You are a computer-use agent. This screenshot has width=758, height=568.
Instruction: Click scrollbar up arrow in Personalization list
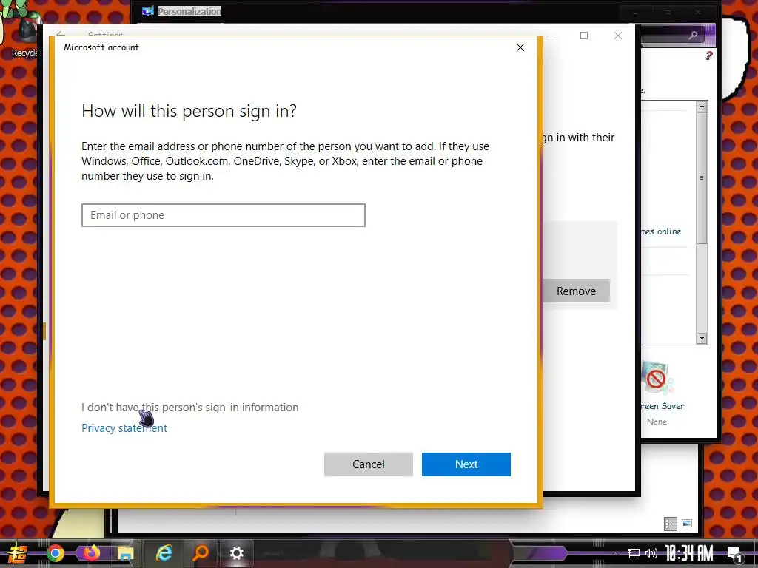[702, 106]
